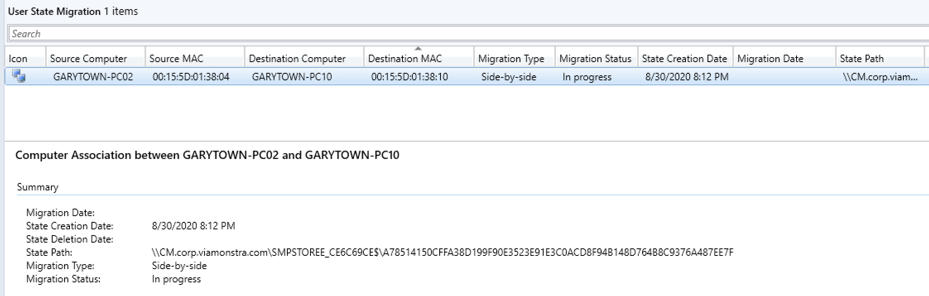Click the Summary section heading

pyautogui.click(x=38, y=187)
